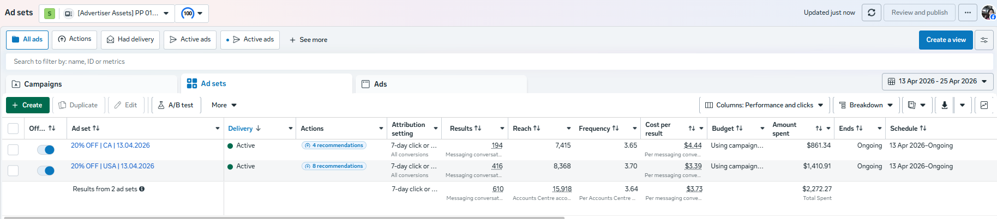
Task: Open the Breakdown dropdown
Action: (866, 105)
